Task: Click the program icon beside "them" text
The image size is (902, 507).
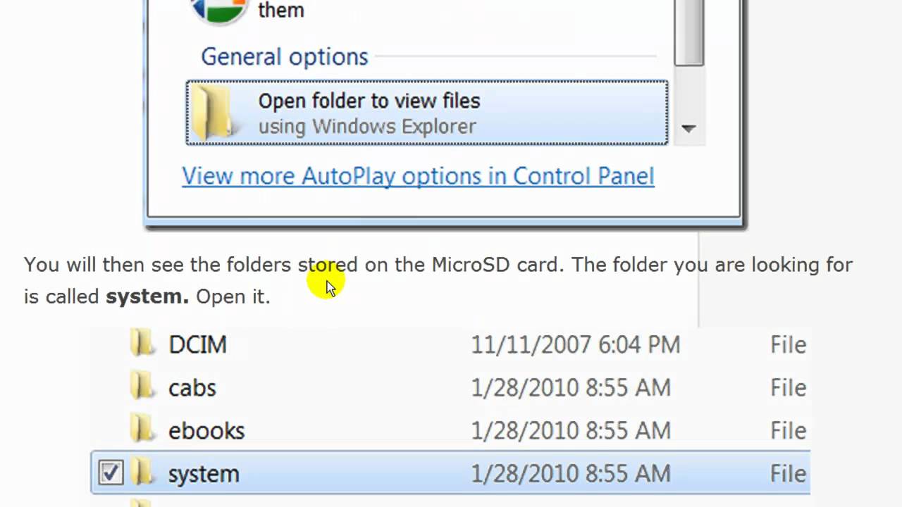Action: click(218, 11)
